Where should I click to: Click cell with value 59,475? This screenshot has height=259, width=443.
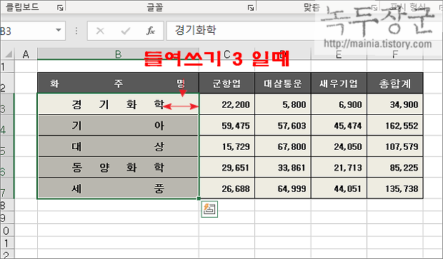(227, 125)
